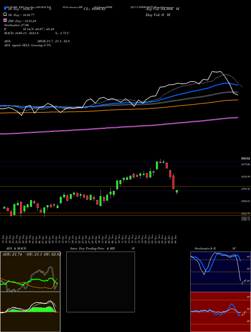Click the 'MACD: 1630.11, 1631.8' reading
Viewport: 251px width, 332px height.
point(21,33)
